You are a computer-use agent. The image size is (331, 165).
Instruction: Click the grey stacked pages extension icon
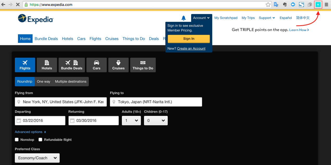[x=310, y=5]
